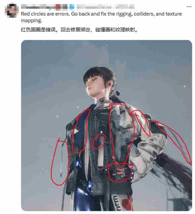Open the attached character image
195x214 pixels.
click(x=107, y=126)
